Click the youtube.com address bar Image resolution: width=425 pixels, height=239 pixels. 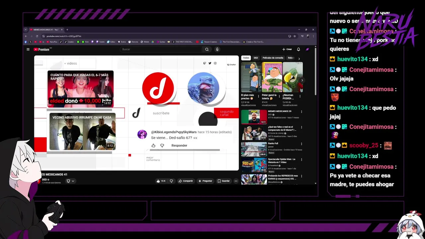click(x=166, y=36)
